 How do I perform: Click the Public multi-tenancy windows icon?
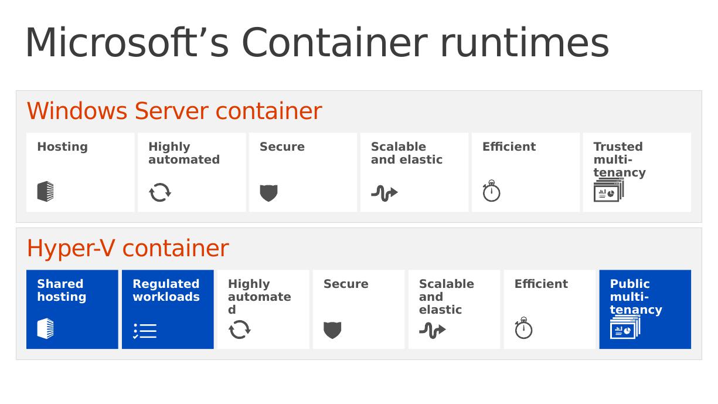[625, 327]
